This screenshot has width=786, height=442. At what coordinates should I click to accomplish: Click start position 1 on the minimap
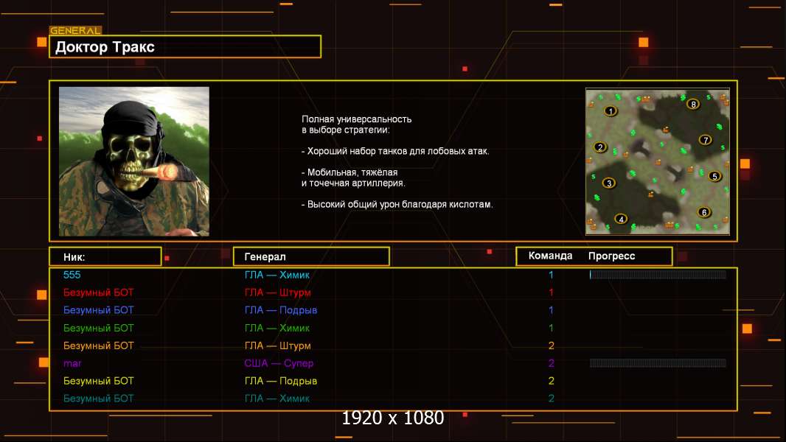(610, 111)
